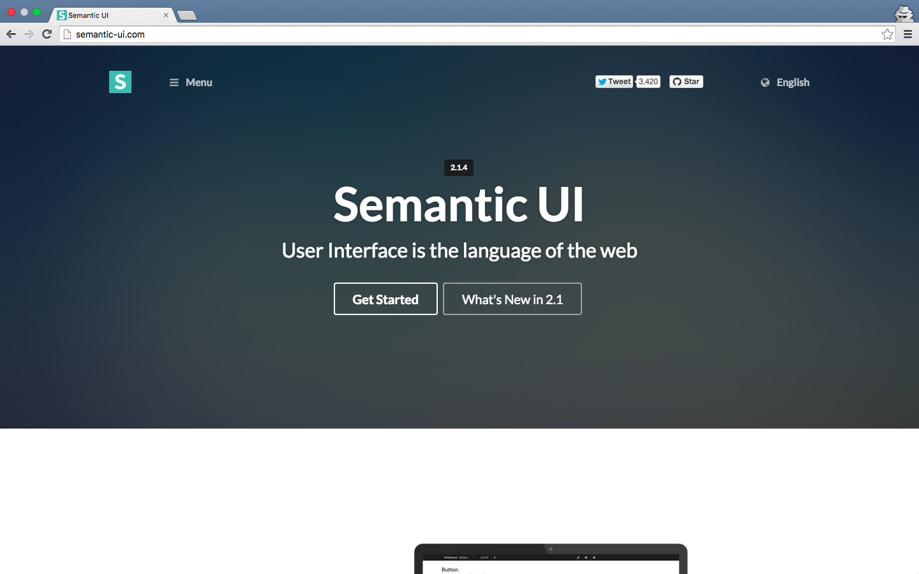Click the Semantic UI logo icon
This screenshot has height=574, width=919.
pos(120,82)
